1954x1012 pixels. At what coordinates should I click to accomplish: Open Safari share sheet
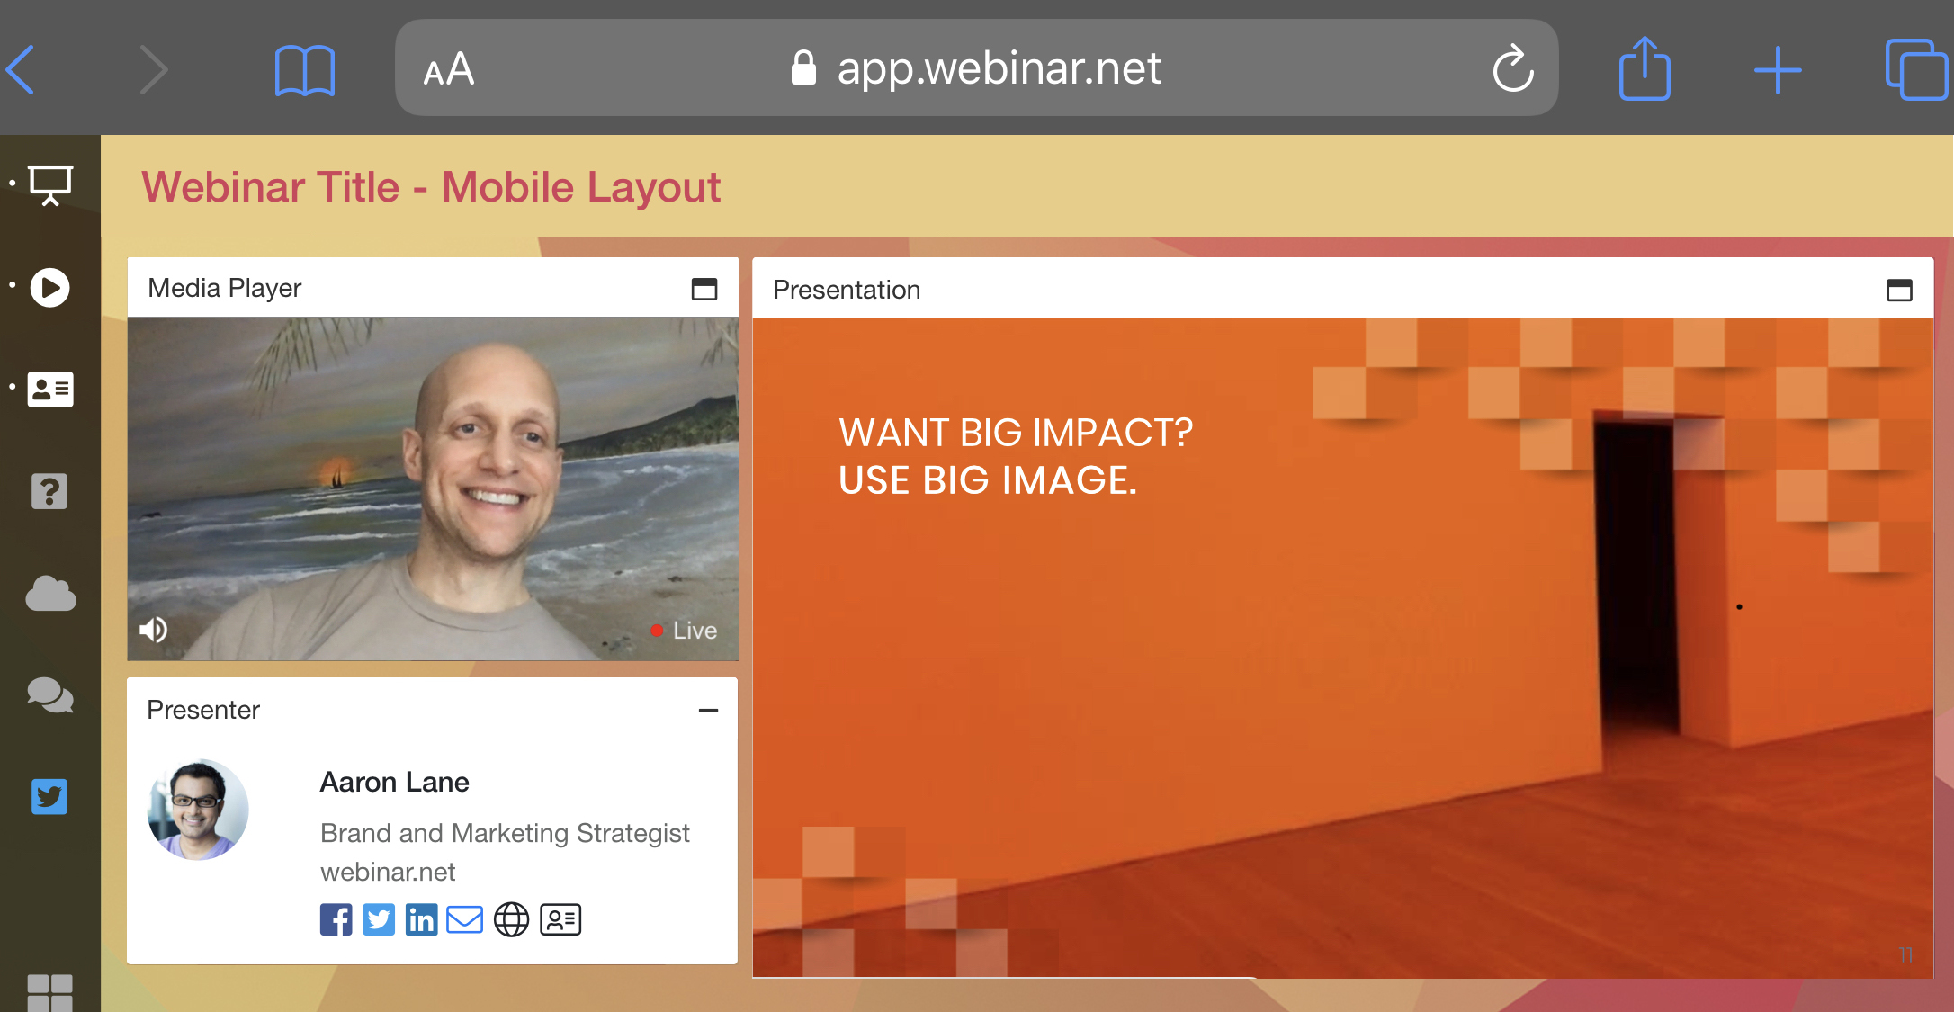[x=1645, y=69]
